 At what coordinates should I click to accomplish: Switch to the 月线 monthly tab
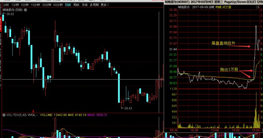pyautogui.click(x=84, y=5)
